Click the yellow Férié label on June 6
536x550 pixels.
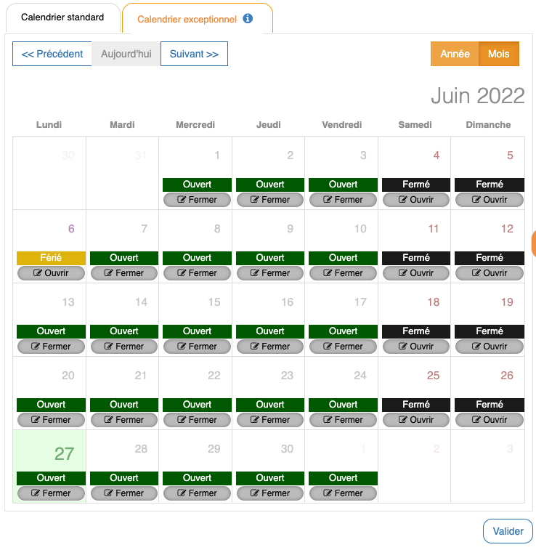(x=51, y=258)
